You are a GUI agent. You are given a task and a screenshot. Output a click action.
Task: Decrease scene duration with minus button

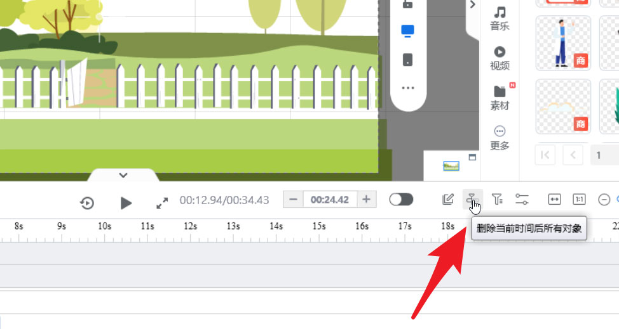coord(294,200)
